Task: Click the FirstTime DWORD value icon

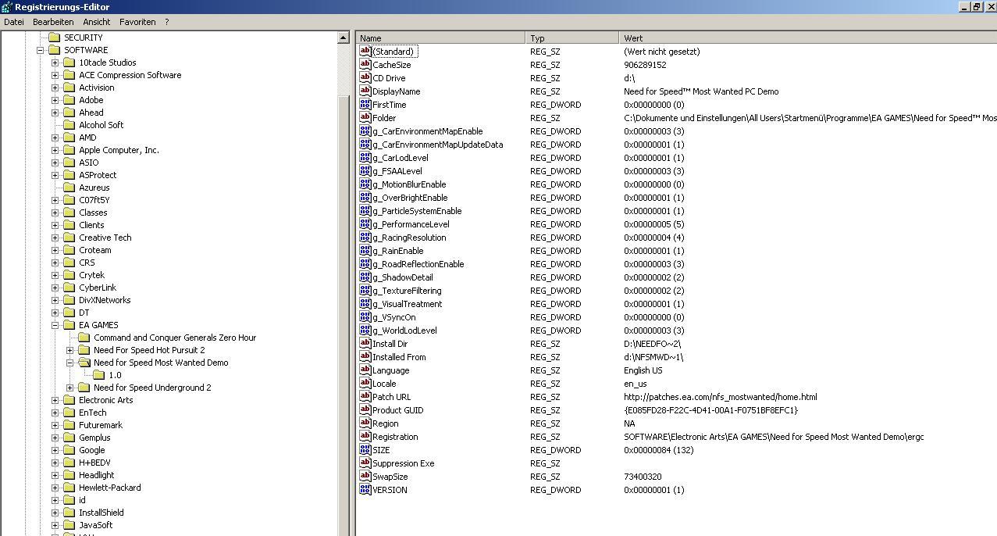Action: click(365, 105)
